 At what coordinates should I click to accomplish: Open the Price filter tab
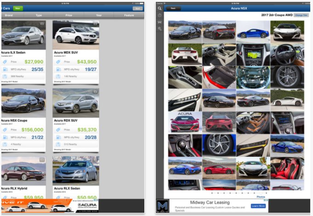pos(68,15)
